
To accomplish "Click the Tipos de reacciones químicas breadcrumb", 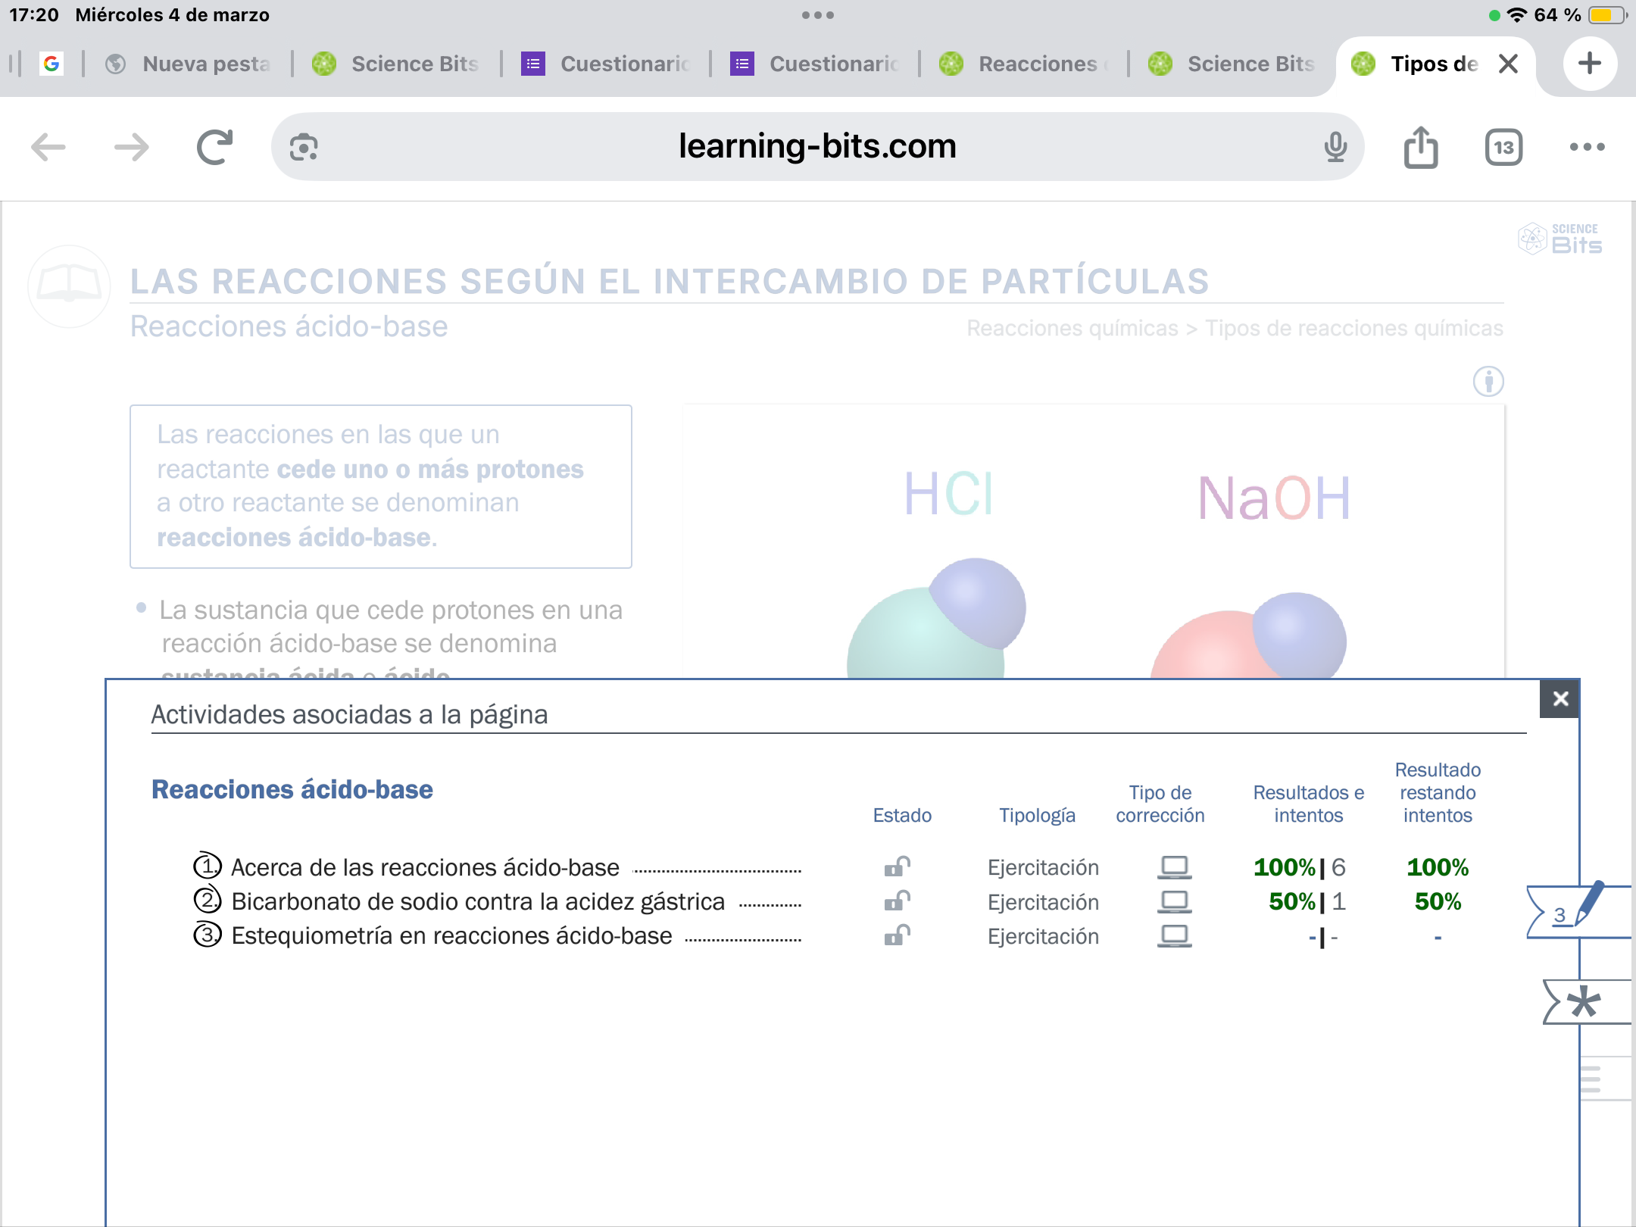I will coord(1353,328).
